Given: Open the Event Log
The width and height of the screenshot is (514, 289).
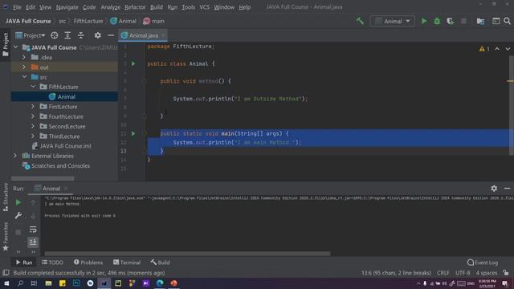Looking at the screenshot, I should click(483, 263).
